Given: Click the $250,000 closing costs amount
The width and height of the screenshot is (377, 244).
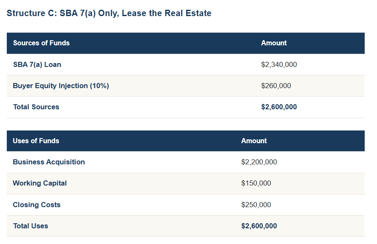Looking at the screenshot, I should 256,205.
